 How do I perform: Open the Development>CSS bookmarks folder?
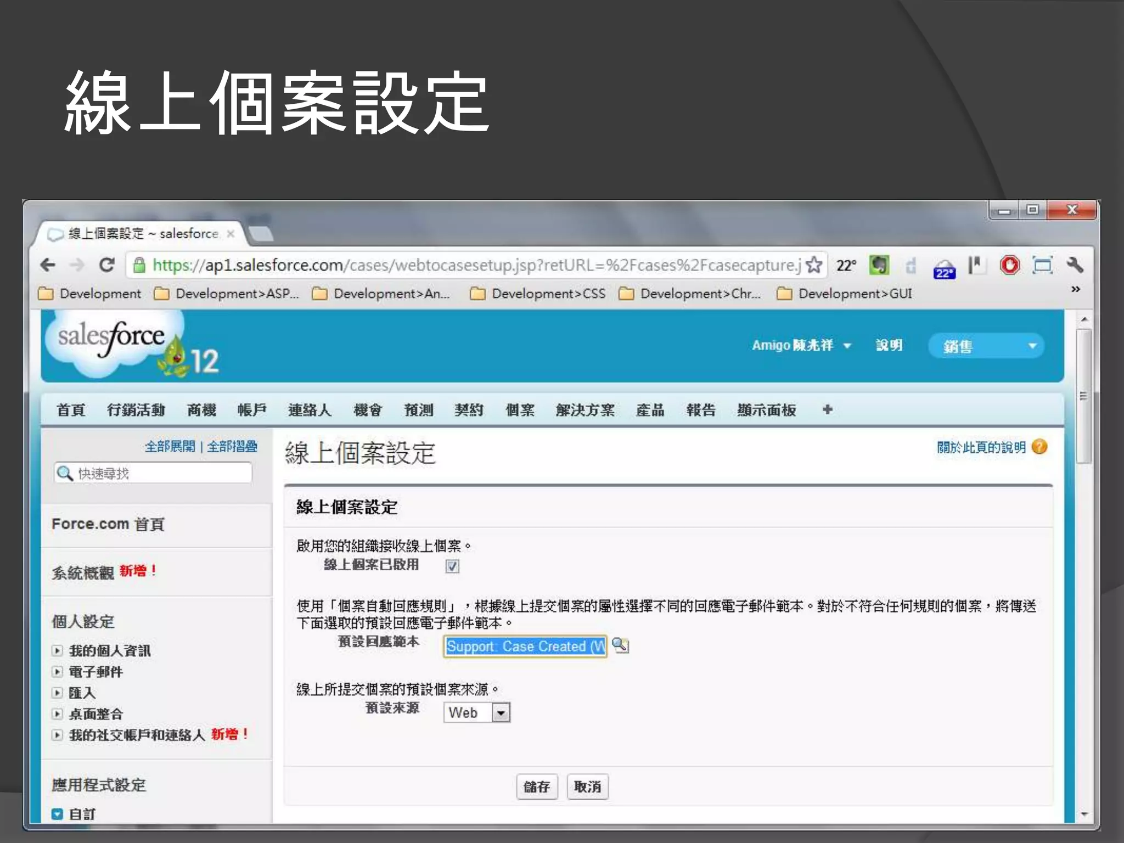[538, 294]
